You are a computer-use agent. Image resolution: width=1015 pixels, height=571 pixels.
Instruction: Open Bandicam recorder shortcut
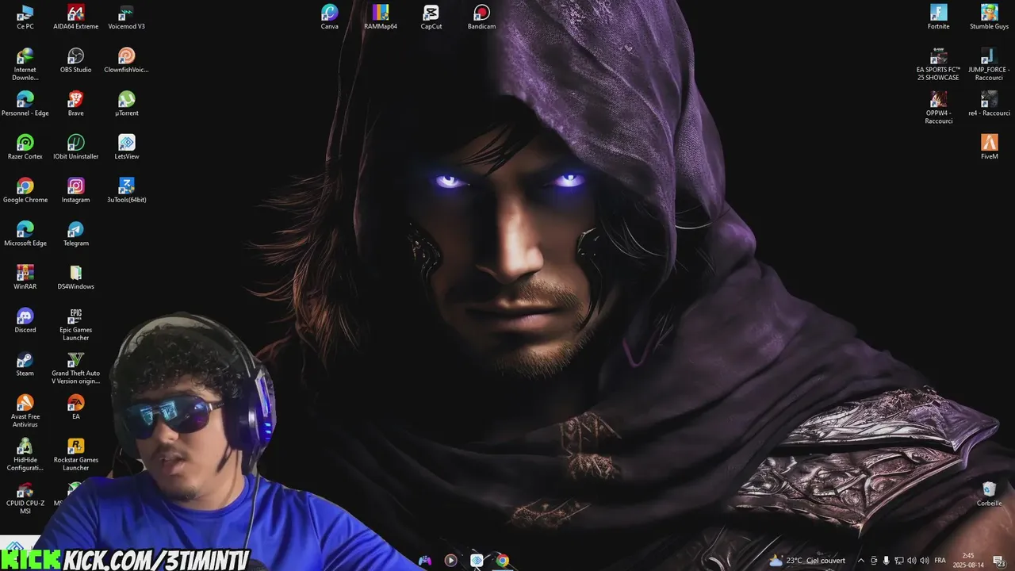tap(482, 17)
